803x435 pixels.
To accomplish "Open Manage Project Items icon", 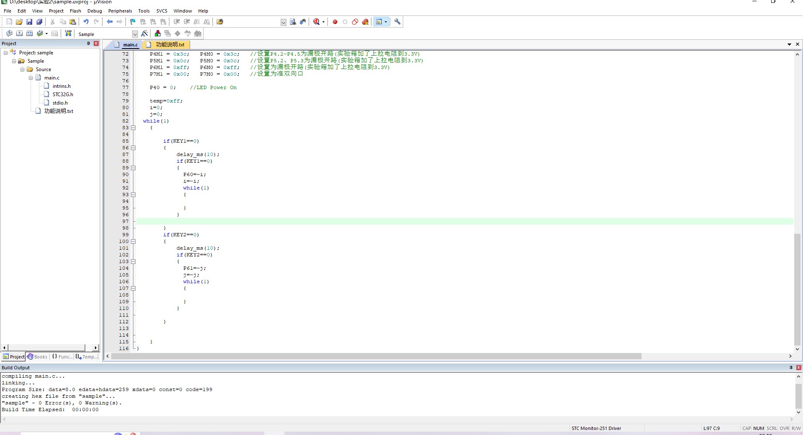I will coord(158,33).
